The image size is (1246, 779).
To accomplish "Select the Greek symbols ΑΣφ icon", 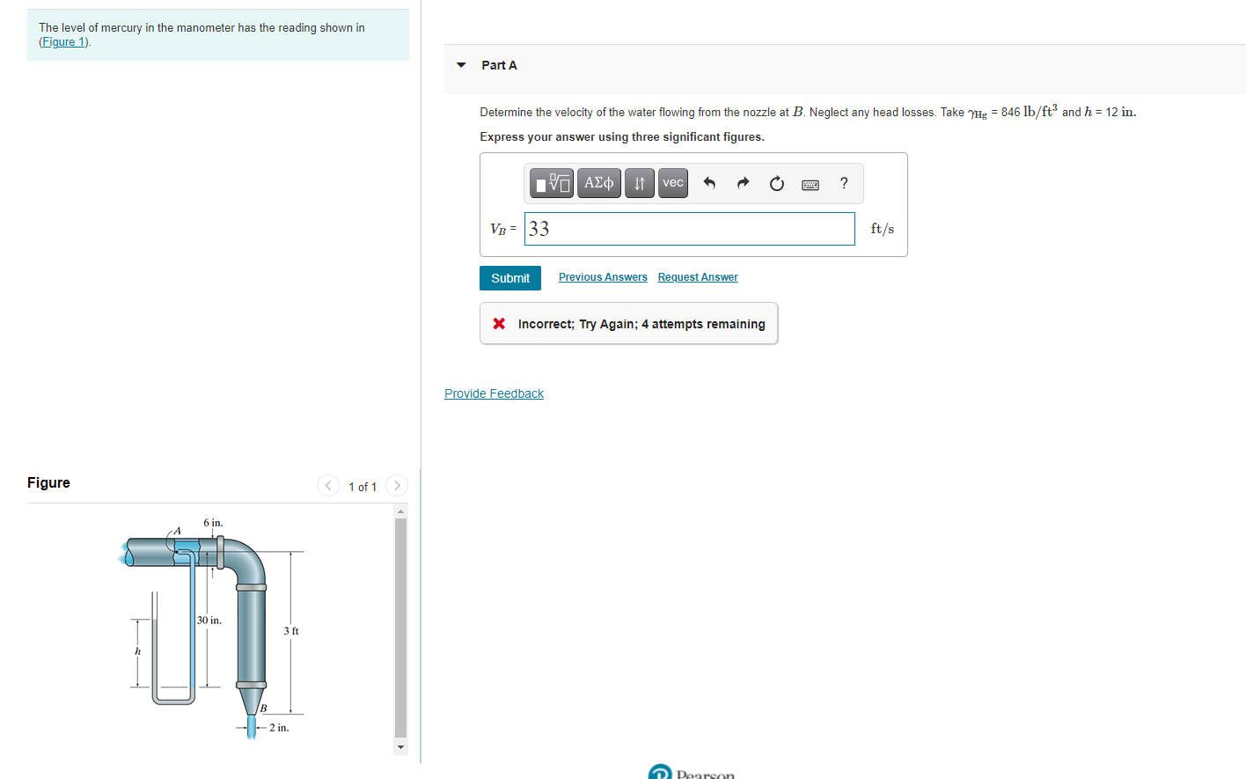I will pos(598,182).
